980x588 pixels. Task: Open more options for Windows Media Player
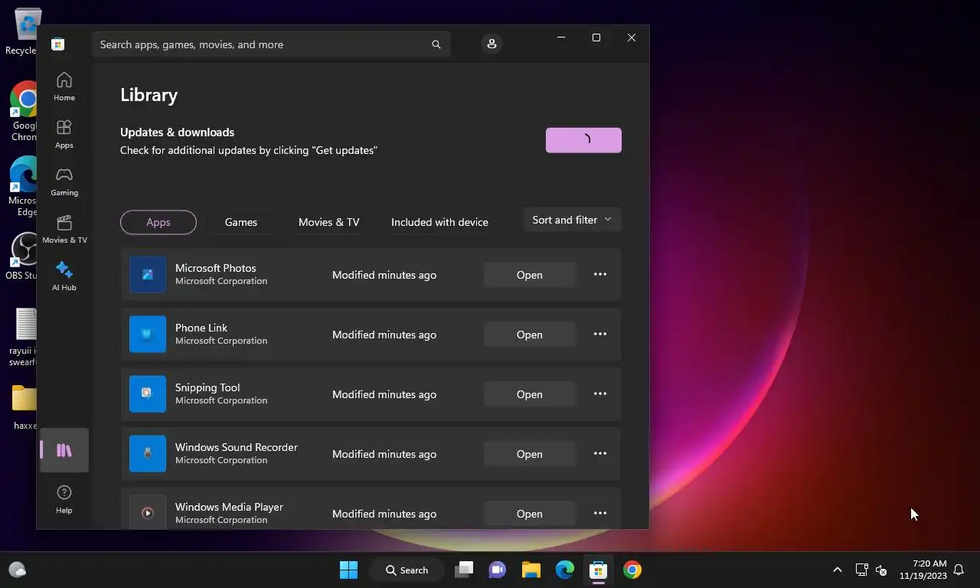pyautogui.click(x=600, y=514)
